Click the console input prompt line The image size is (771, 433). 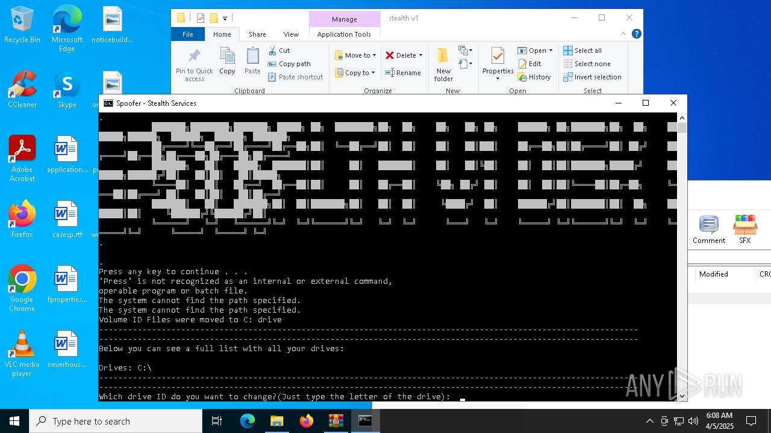(x=282, y=397)
